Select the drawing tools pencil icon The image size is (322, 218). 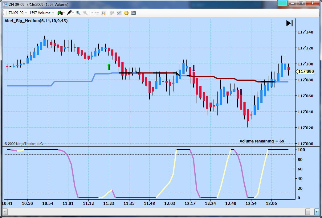(69, 13)
